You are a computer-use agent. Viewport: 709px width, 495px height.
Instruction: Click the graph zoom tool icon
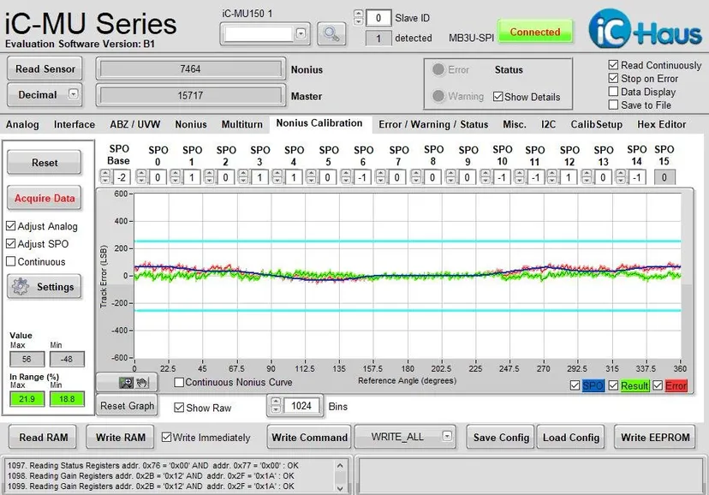click(126, 383)
